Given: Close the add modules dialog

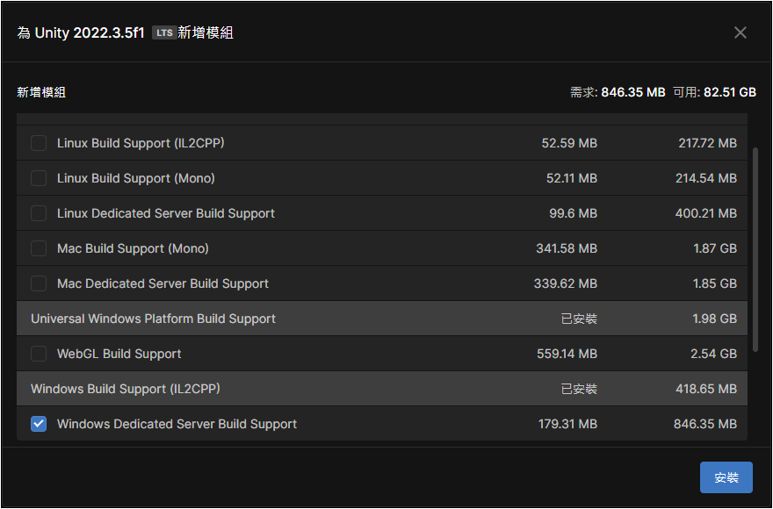Looking at the screenshot, I should tap(740, 32).
